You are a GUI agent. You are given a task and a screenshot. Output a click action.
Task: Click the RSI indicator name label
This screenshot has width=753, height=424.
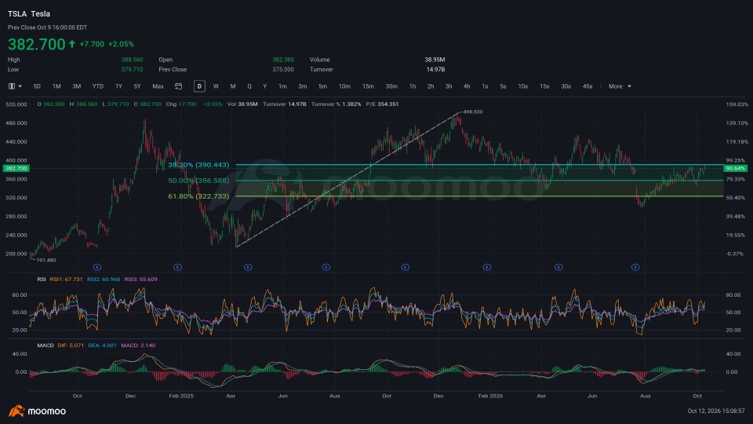42,280
